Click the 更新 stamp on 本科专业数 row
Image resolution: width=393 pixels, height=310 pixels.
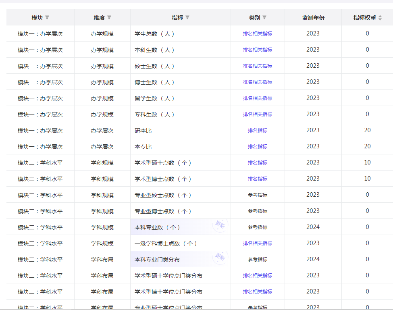(x=220, y=225)
